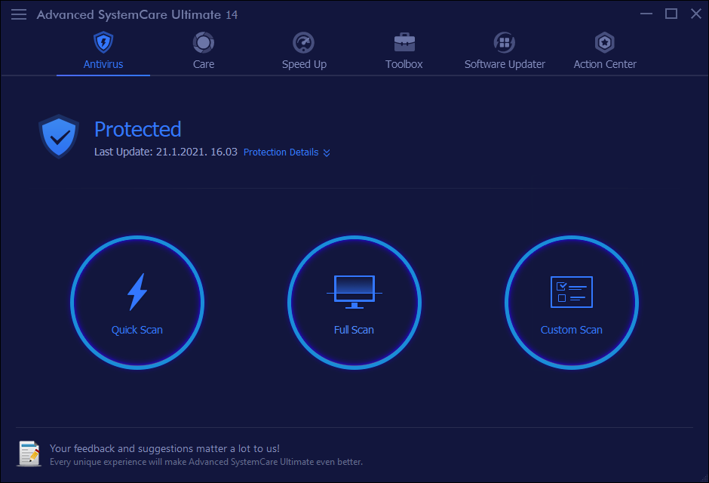Screen dimensions: 709x483
Task: Maximize the Advanced SystemCare window
Action: [x=671, y=14]
